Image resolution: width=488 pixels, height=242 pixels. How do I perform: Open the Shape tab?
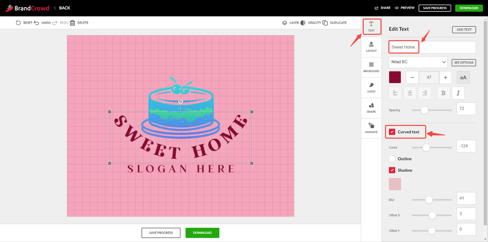click(x=371, y=108)
